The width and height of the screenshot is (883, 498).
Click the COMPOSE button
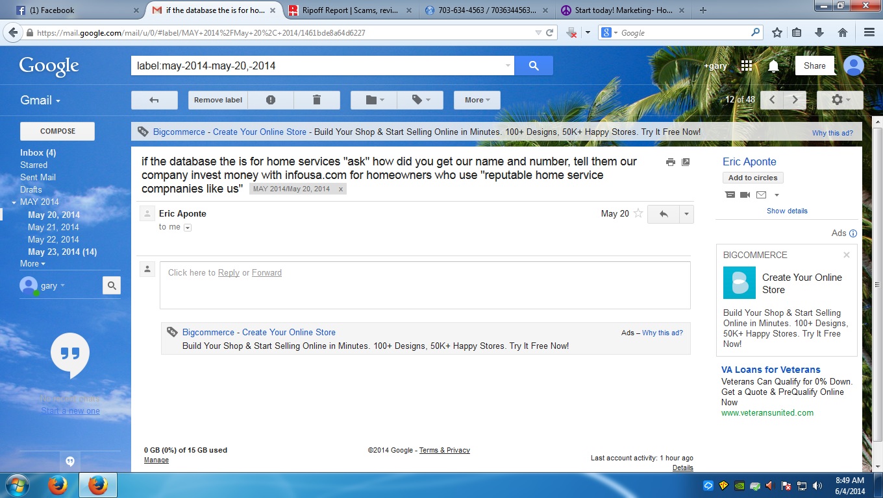58,131
